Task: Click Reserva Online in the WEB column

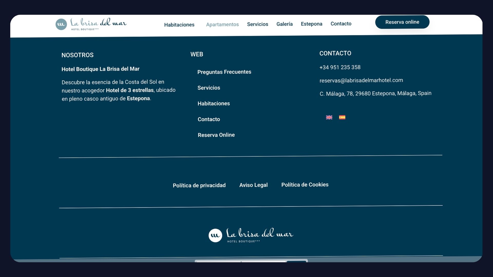Action: tap(216, 135)
